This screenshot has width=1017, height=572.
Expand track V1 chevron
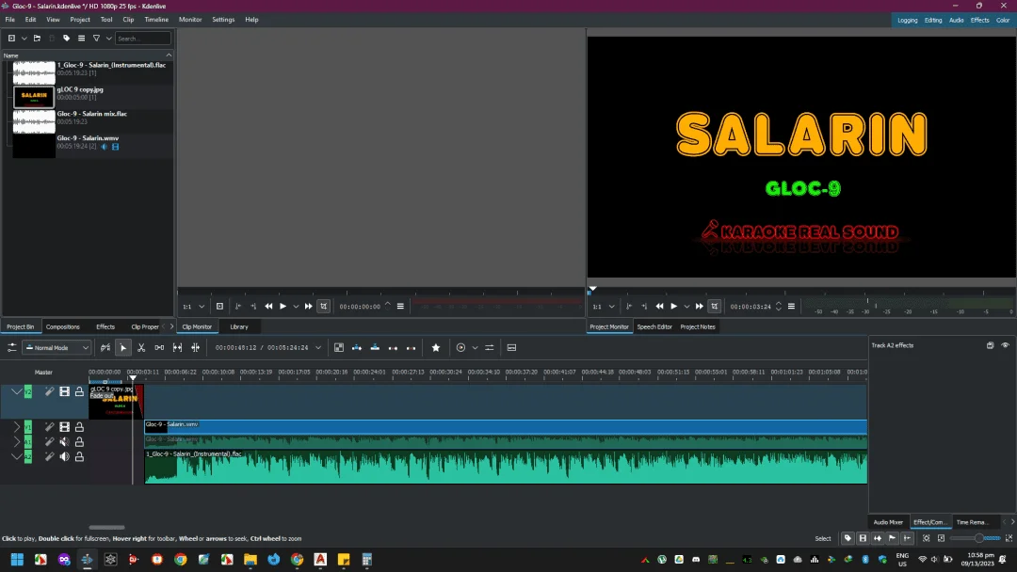pyautogui.click(x=17, y=427)
